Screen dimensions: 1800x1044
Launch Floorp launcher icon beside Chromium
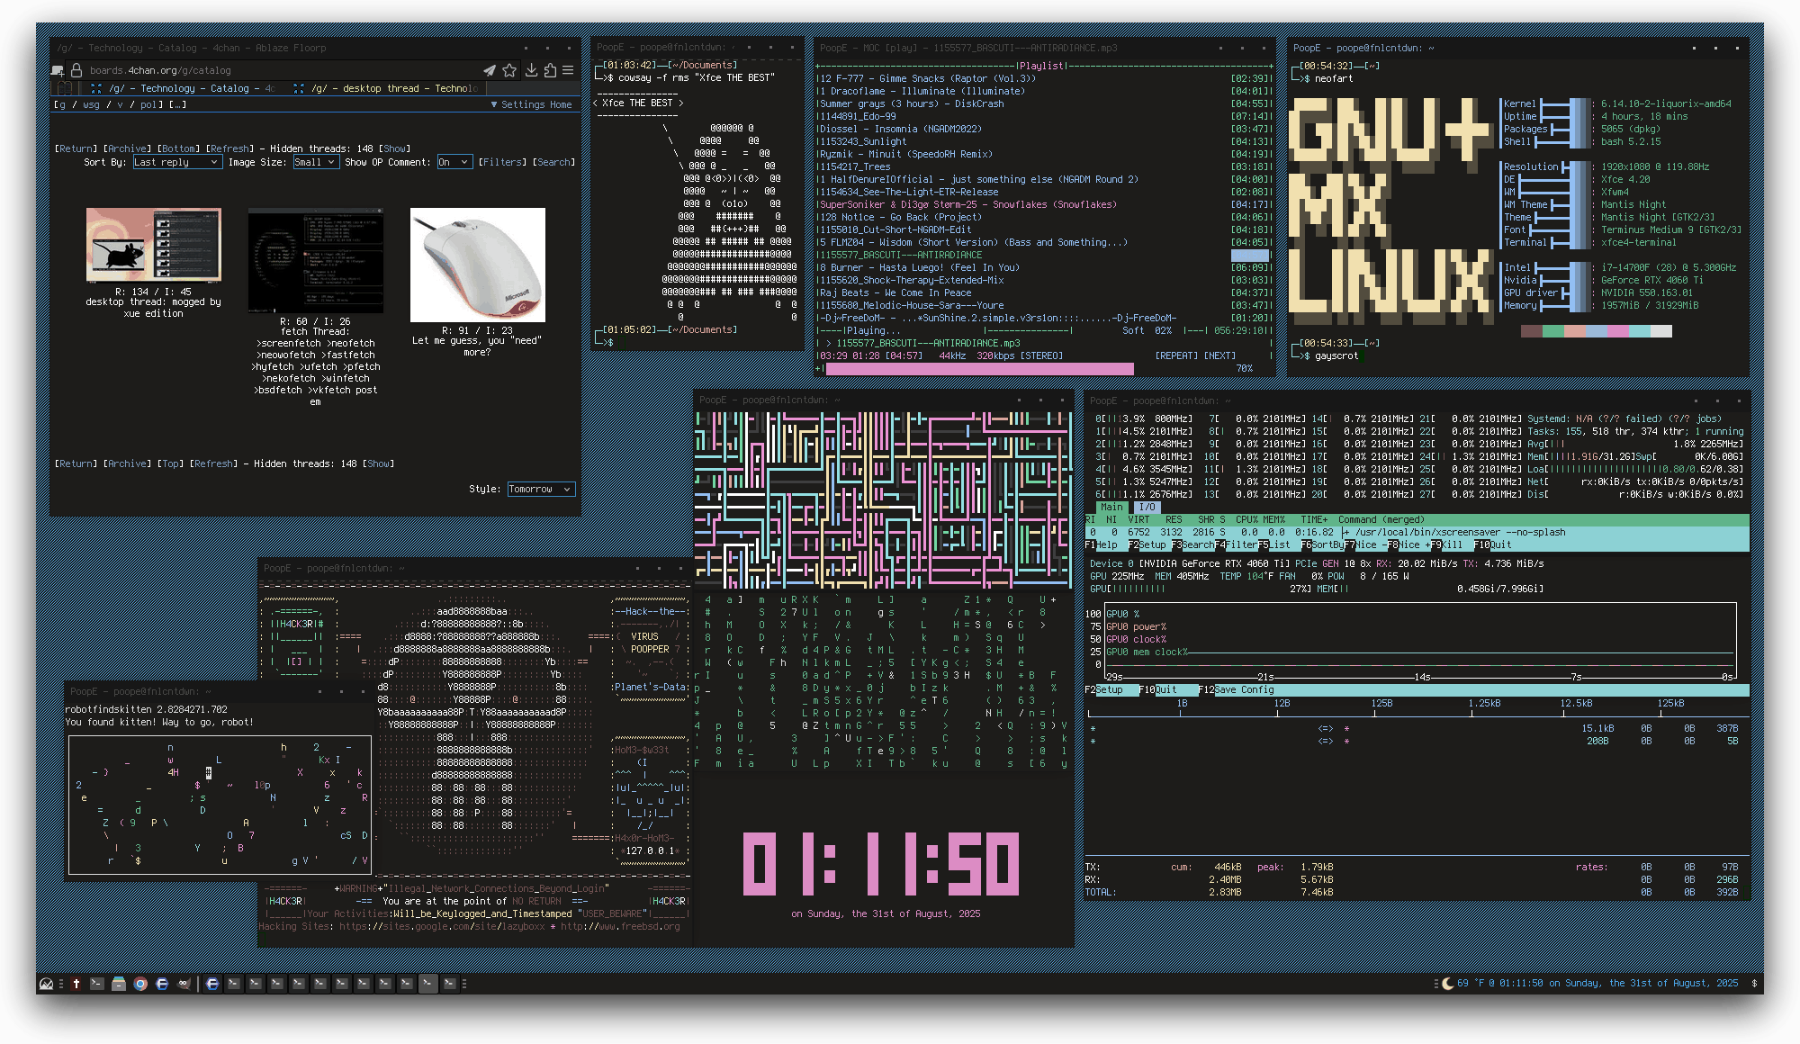click(162, 984)
